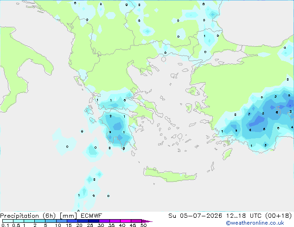The image size is (294, 227).
Task: Click the "UTC" label
Action: click(256, 216)
